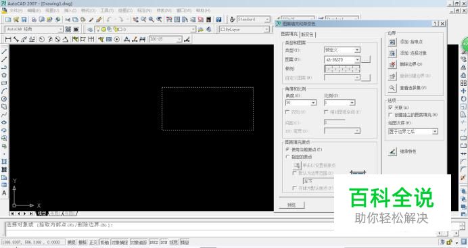Image resolution: width=468 pixels, height=248 pixels.
Task: Click the Add select objects boundary icon
Action: [x=392, y=53]
